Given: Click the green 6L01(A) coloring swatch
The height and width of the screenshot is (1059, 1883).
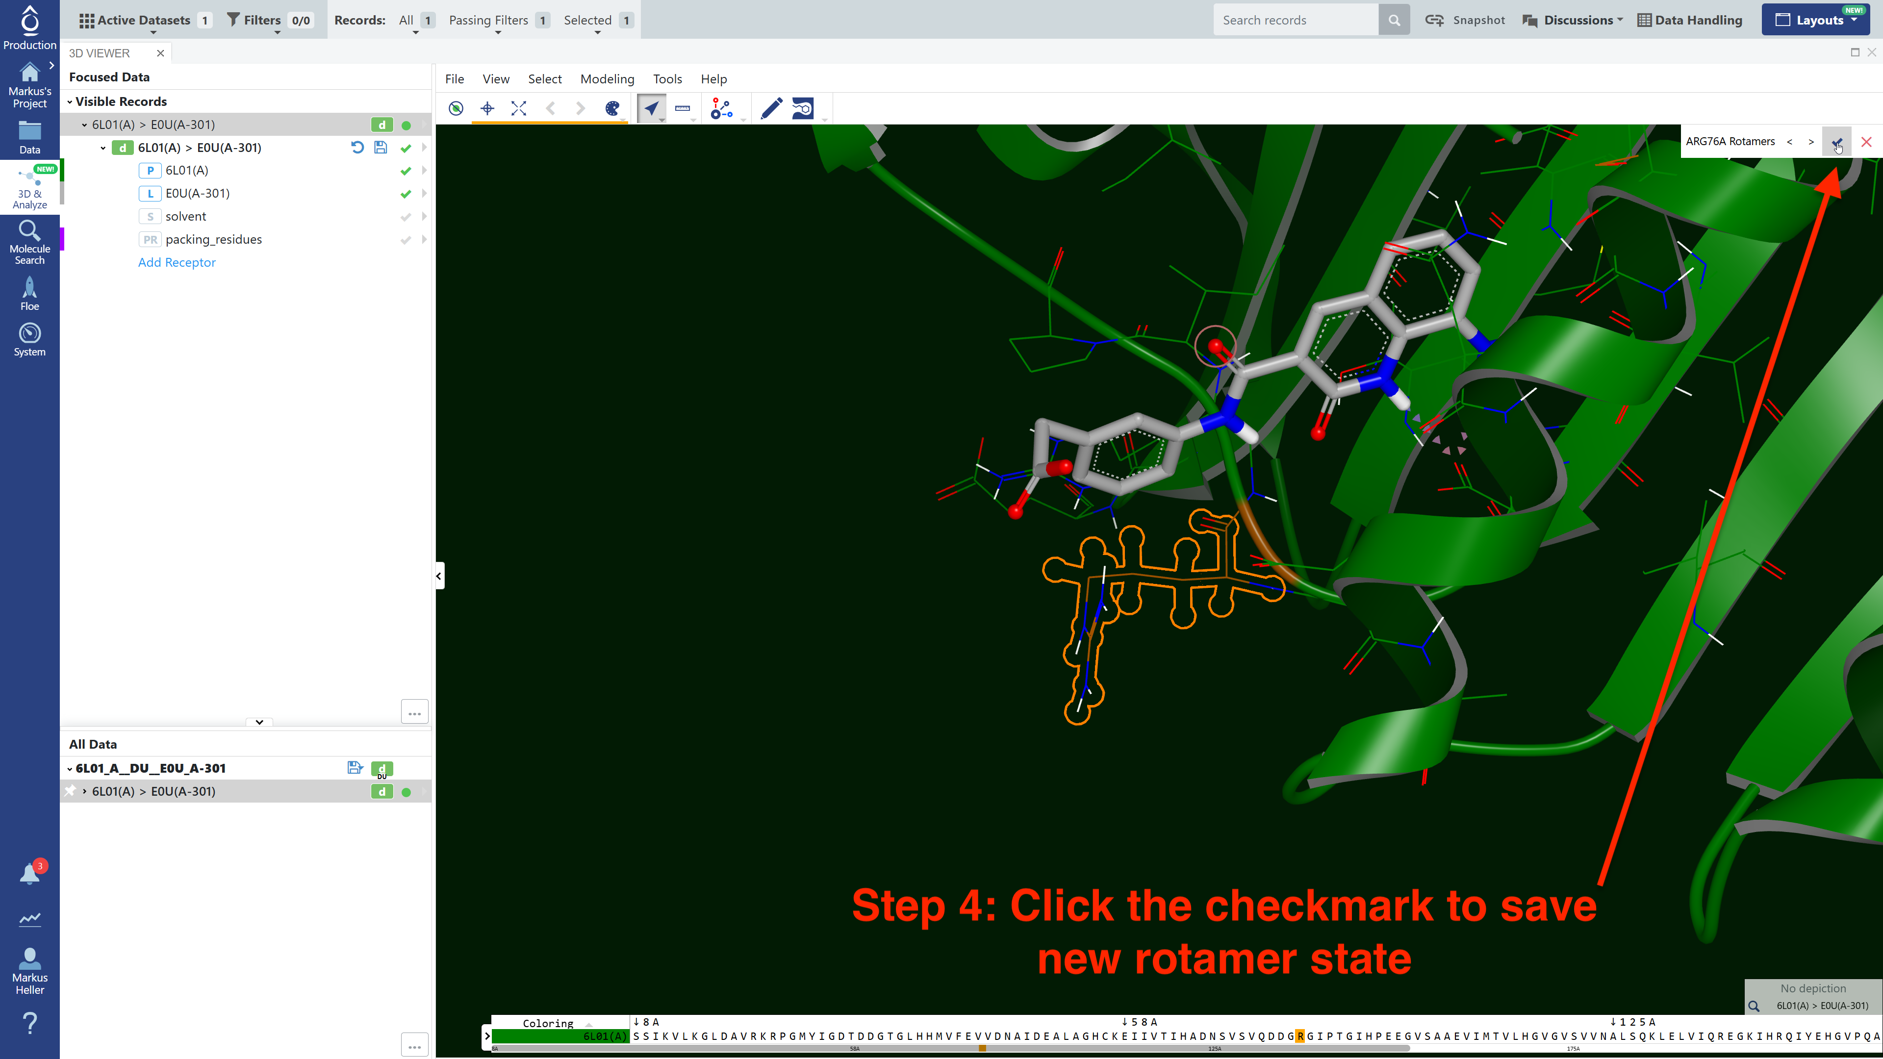Looking at the screenshot, I should point(560,1036).
